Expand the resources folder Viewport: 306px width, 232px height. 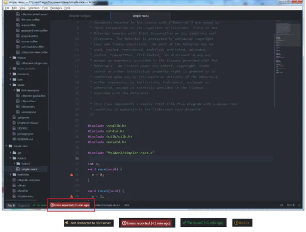(10, 74)
